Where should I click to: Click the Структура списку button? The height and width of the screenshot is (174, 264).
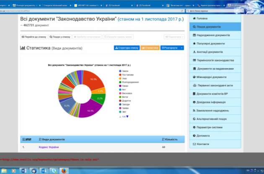pyautogui.click(x=126, y=48)
